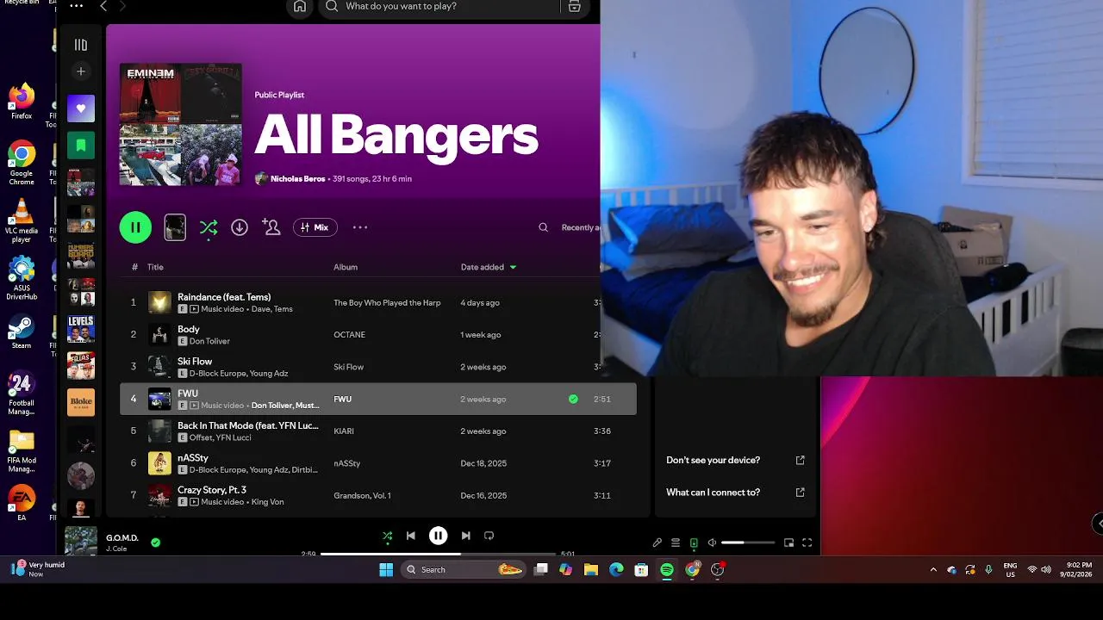This screenshot has width=1103, height=620.
Task: Click the Mix button
Action: pos(315,227)
